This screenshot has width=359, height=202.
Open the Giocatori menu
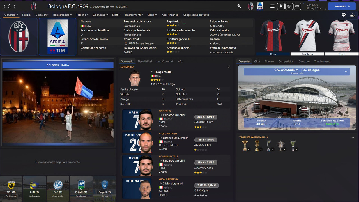[x=42, y=15]
